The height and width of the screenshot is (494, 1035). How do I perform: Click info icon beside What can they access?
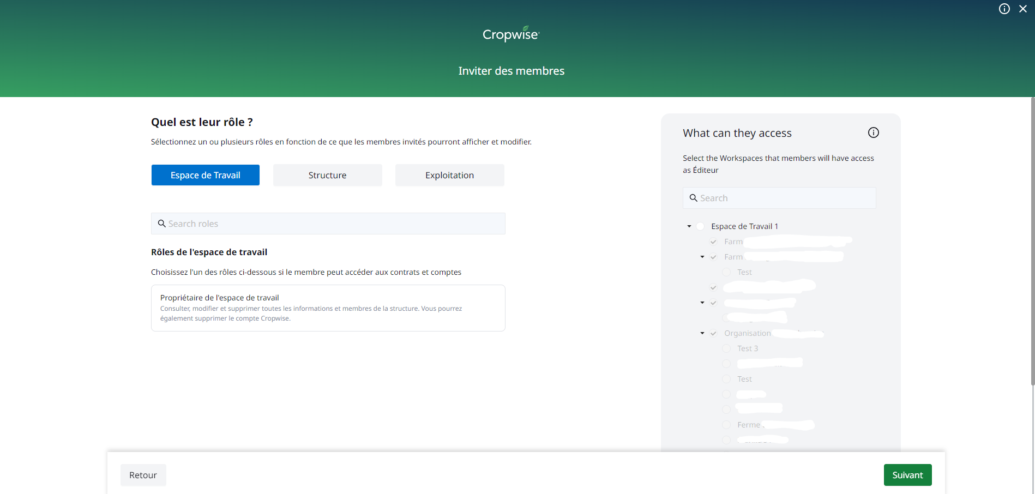[x=873, y=132]
